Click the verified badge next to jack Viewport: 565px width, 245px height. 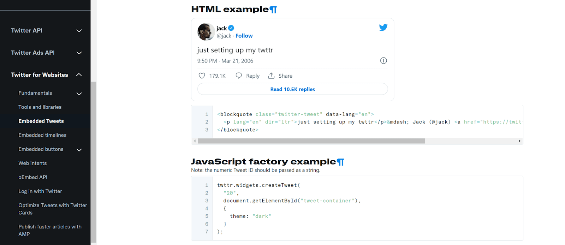point(231,28)
